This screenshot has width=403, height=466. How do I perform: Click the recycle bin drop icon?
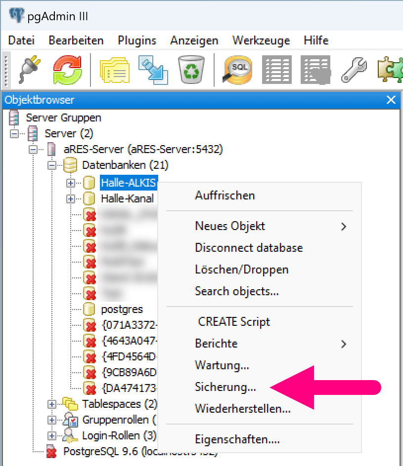click(191, 70)
